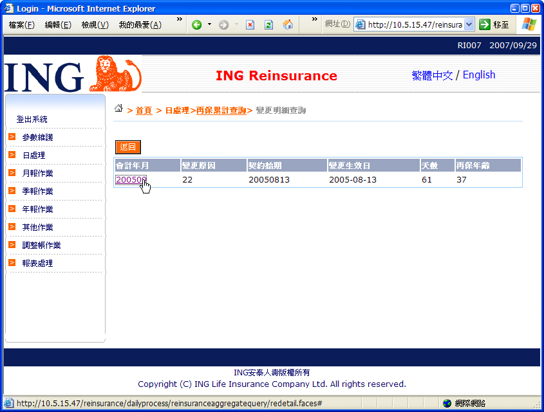Open the 檢視(V) menu
The image size is (544, 412).
click(x=95, y=24)
